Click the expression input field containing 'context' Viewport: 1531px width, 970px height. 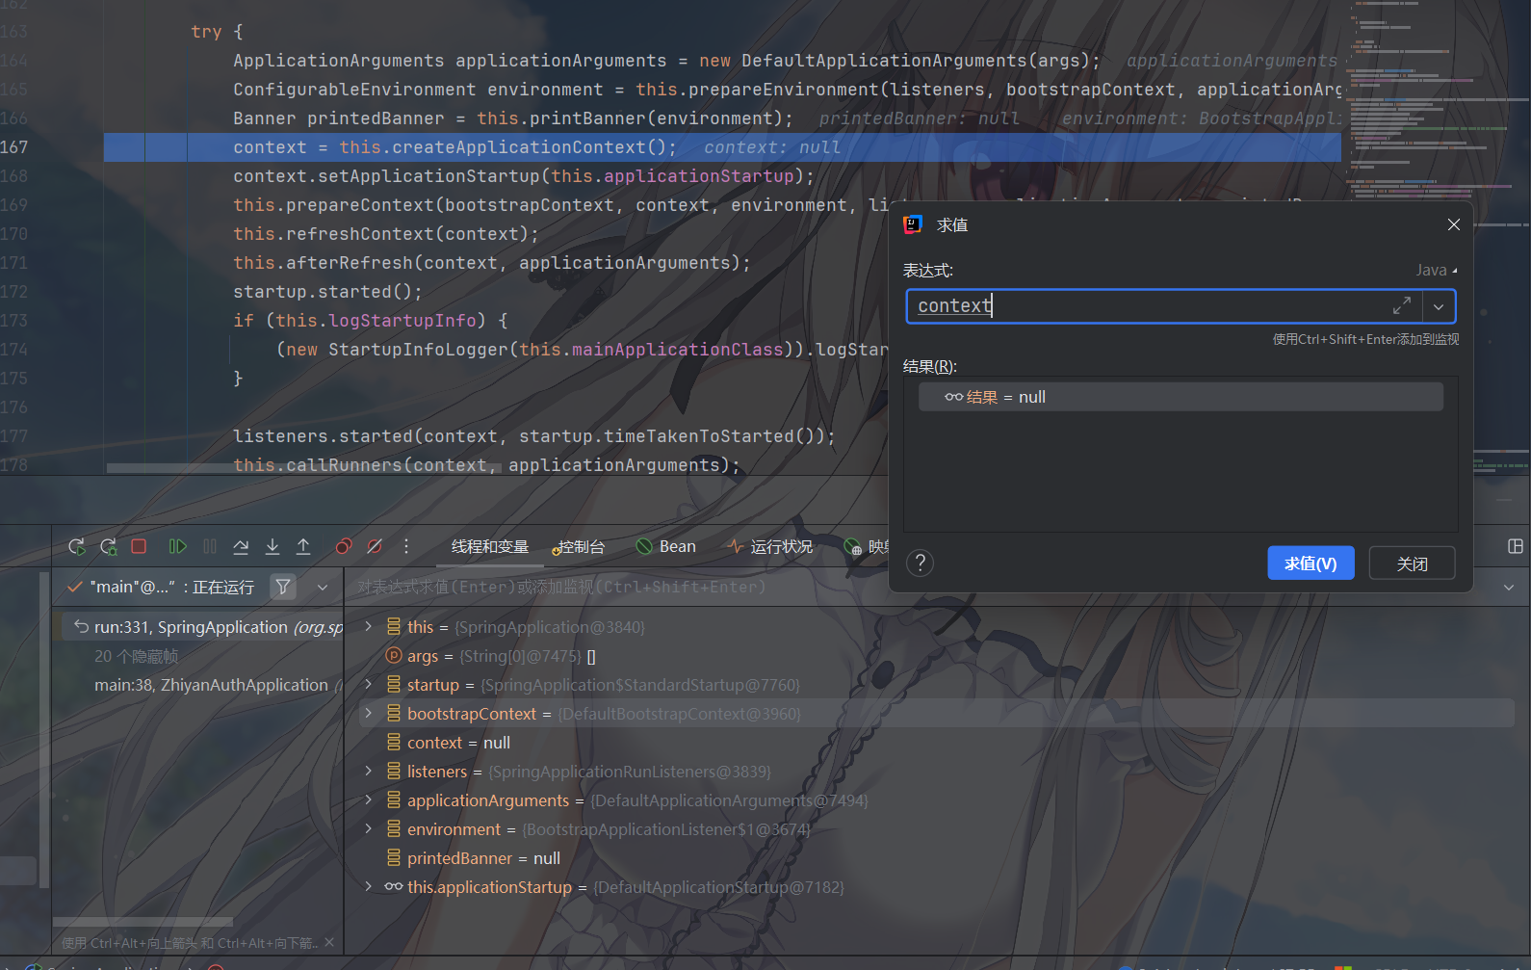[1146, 306]
